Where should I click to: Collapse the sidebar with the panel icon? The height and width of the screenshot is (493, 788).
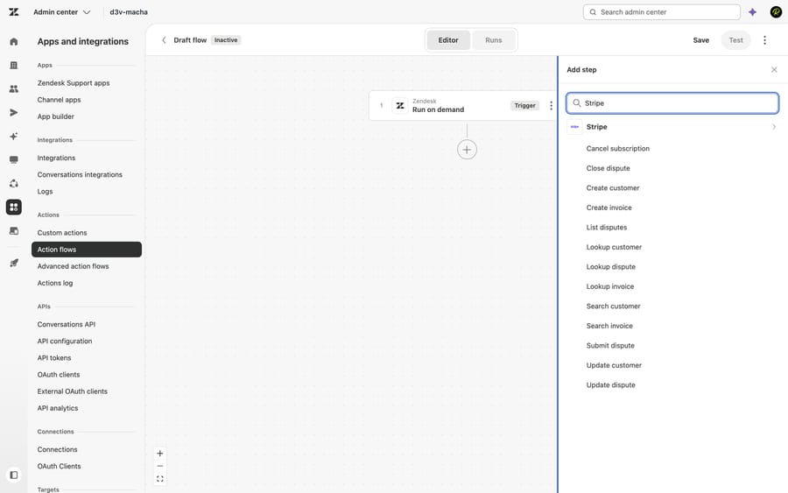tap(13, 475)
